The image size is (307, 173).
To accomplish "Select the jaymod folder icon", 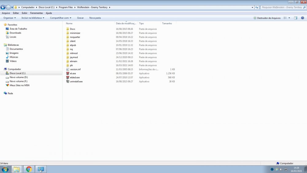I will (x=68, y=57).
